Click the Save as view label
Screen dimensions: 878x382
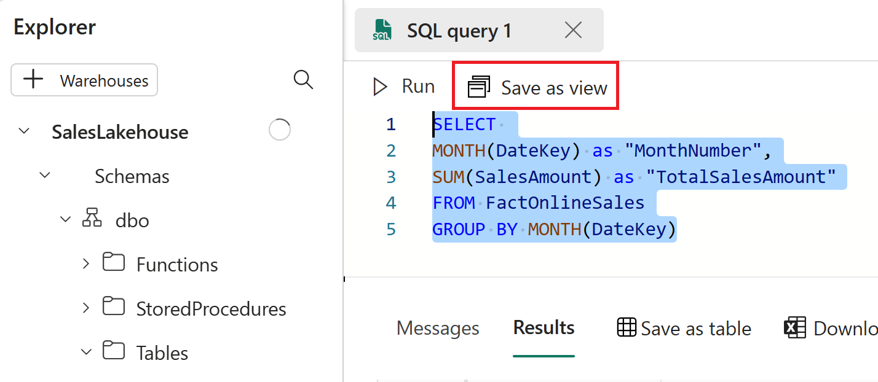[554, 88]
